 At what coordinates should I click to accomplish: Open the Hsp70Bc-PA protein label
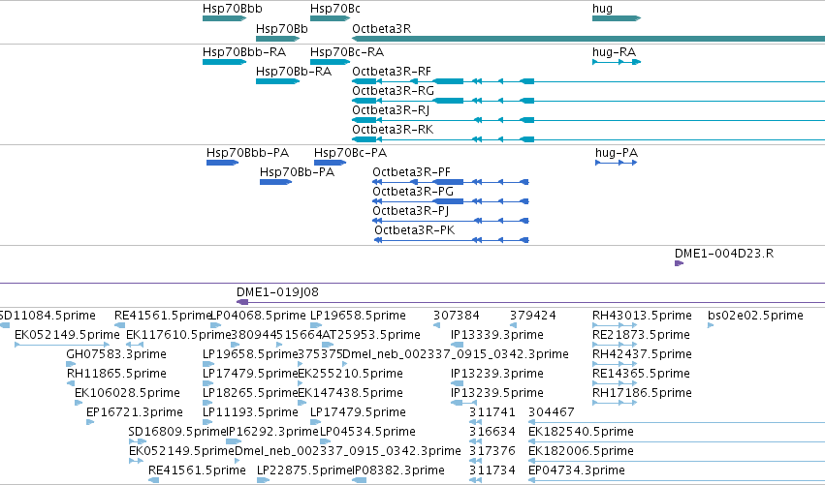350,153
